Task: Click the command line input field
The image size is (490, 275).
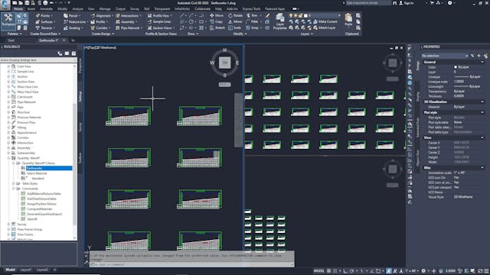Action: coord(192,264)
